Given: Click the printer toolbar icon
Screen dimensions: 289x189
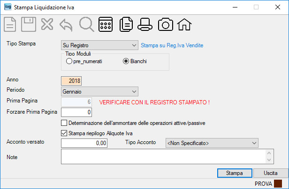Looking at the screenshot, I should pyautogui.click(x=145, y=24).
